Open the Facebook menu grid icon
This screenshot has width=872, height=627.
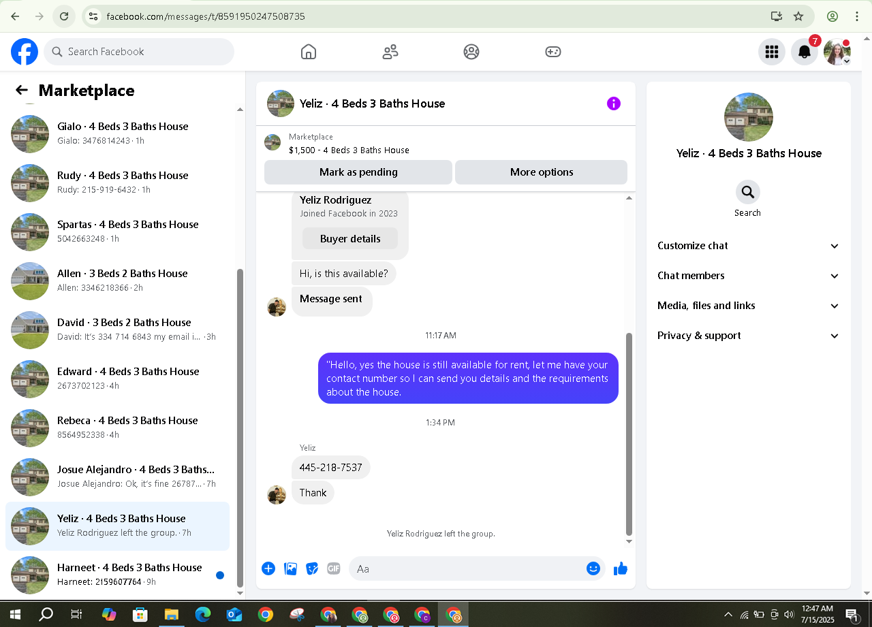(772, 52)
